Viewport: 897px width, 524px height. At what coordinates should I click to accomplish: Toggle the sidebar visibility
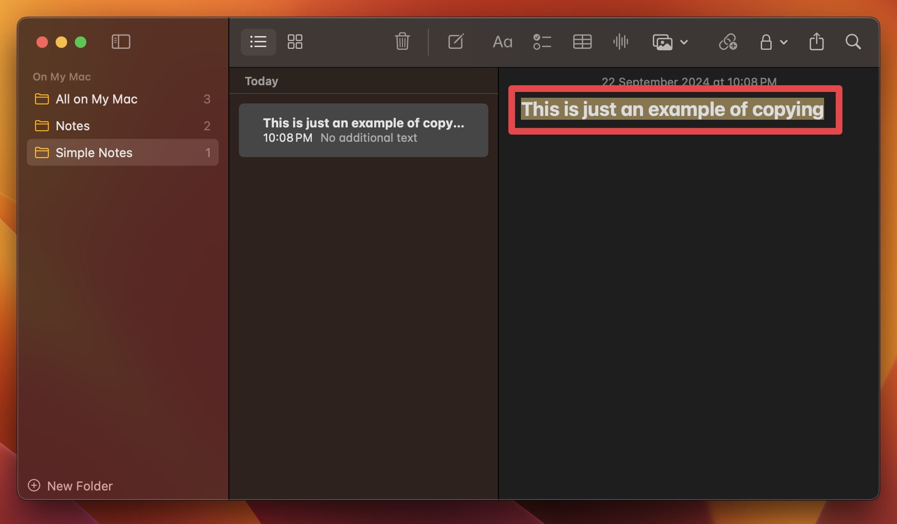pos(121,42)
